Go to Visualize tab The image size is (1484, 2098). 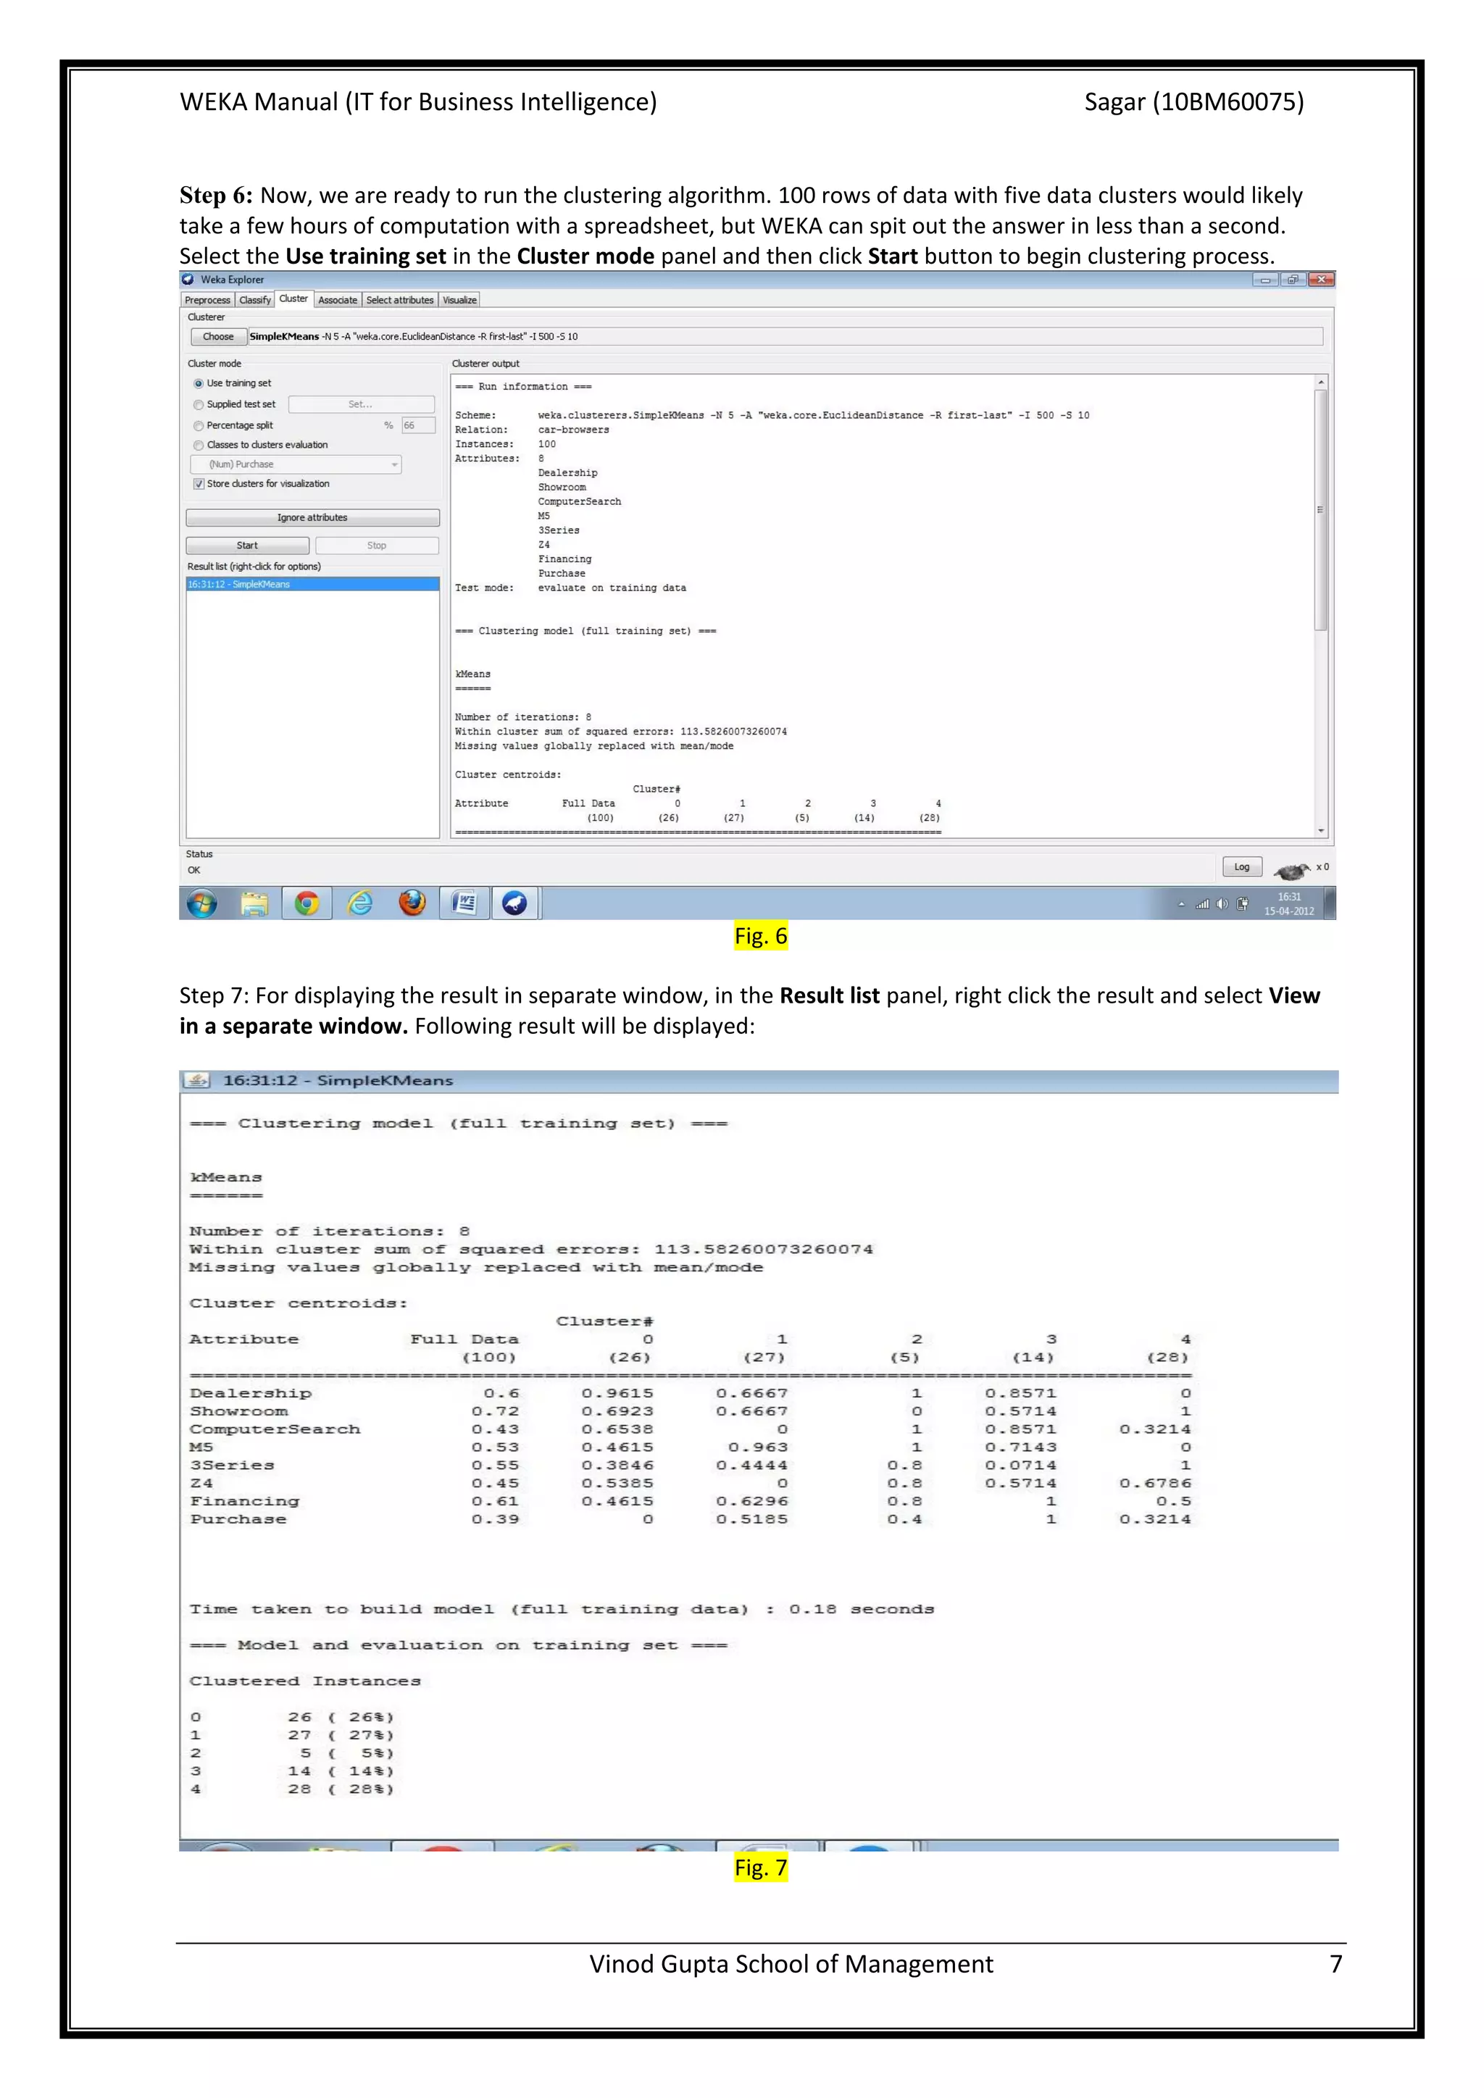(459, 300)
